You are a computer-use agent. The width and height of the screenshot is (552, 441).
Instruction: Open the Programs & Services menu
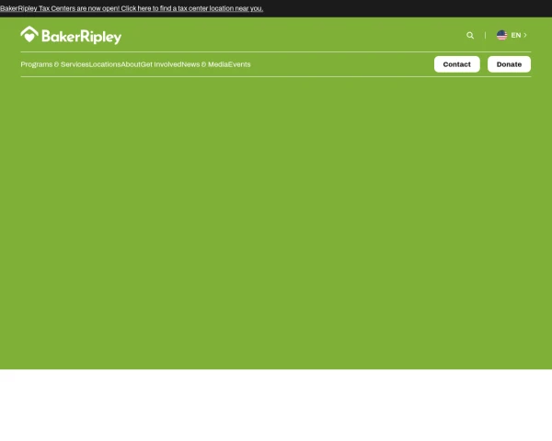coord(54,64)
